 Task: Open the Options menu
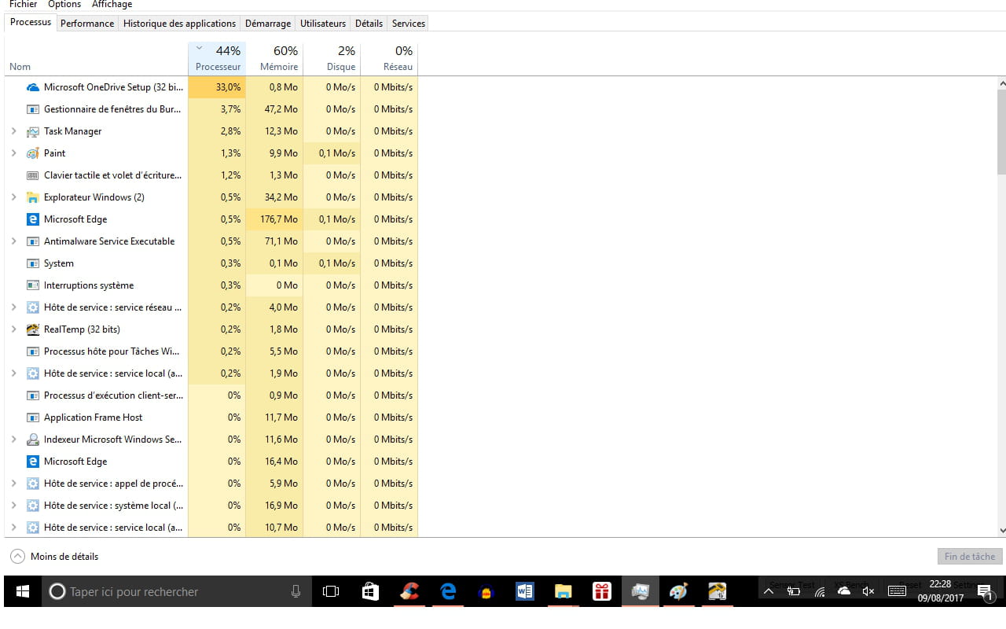pyautogui.click(x=64, y=5)
